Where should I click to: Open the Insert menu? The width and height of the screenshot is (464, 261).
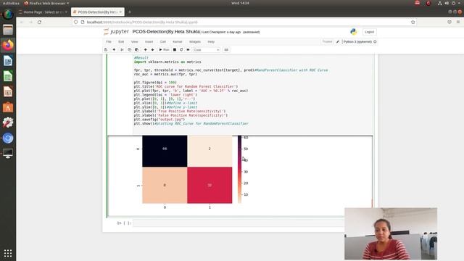[x=149, y=42]
